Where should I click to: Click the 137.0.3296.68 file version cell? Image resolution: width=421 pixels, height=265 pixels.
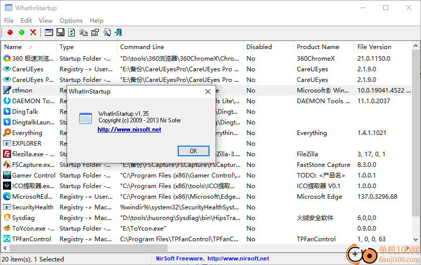coord(377,196)
